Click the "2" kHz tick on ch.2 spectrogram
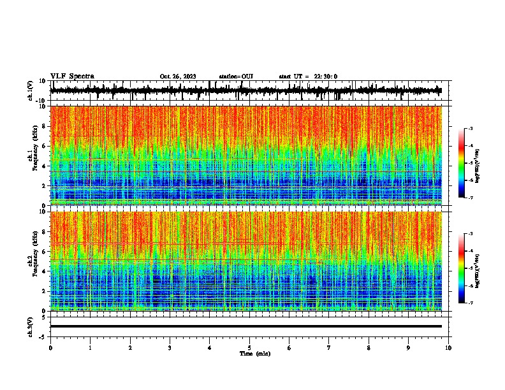505x390 pixels. (45, 291)
